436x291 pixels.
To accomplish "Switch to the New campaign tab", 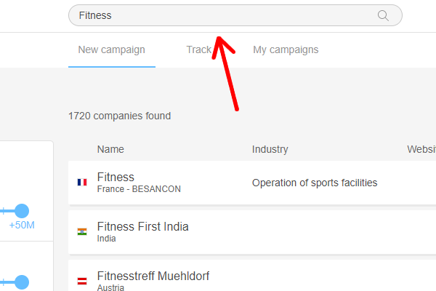I will coord(111,50).
